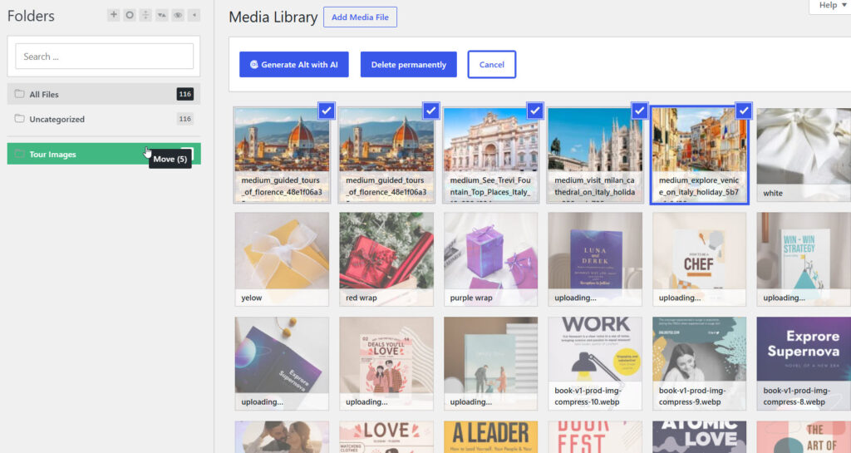Uncheck the Milan cathedral image checkmark
This screenshot has width=851, height=453.
coord(639,111)
